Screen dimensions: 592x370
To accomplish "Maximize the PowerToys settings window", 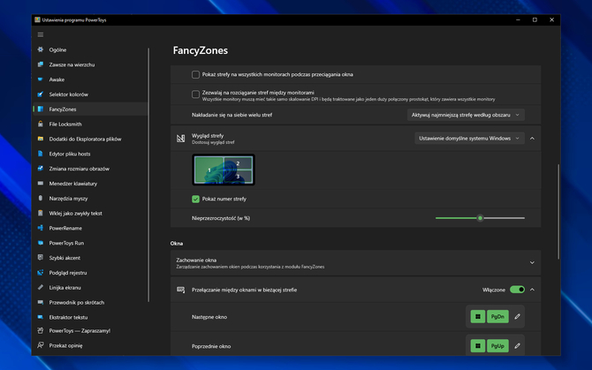I will click(x=535, y=19).
